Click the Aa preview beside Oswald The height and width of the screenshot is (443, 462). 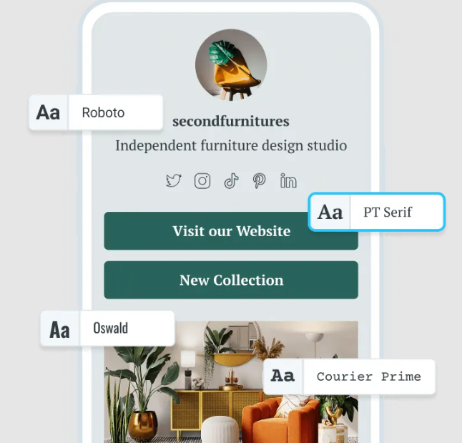pyautogui.click(x=60, y=329)
